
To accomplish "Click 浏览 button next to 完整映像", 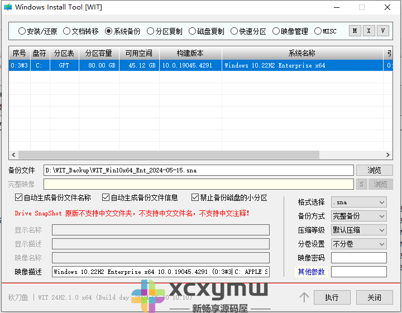I will [x=380, y=184].
